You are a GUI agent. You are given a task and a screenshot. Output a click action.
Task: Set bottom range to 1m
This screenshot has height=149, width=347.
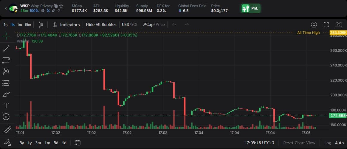point(47,143)
